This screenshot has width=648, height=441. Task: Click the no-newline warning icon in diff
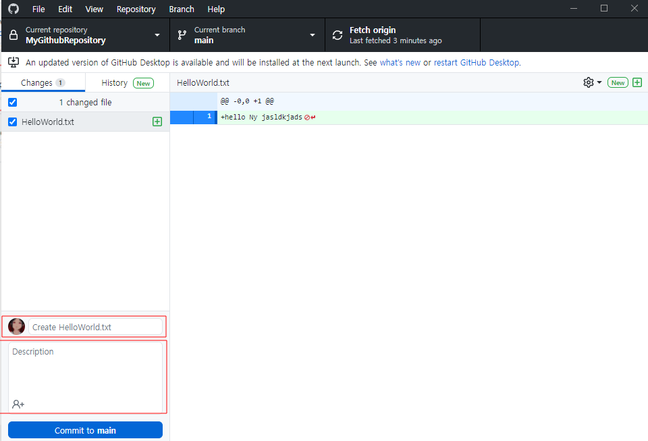point(307,118)
